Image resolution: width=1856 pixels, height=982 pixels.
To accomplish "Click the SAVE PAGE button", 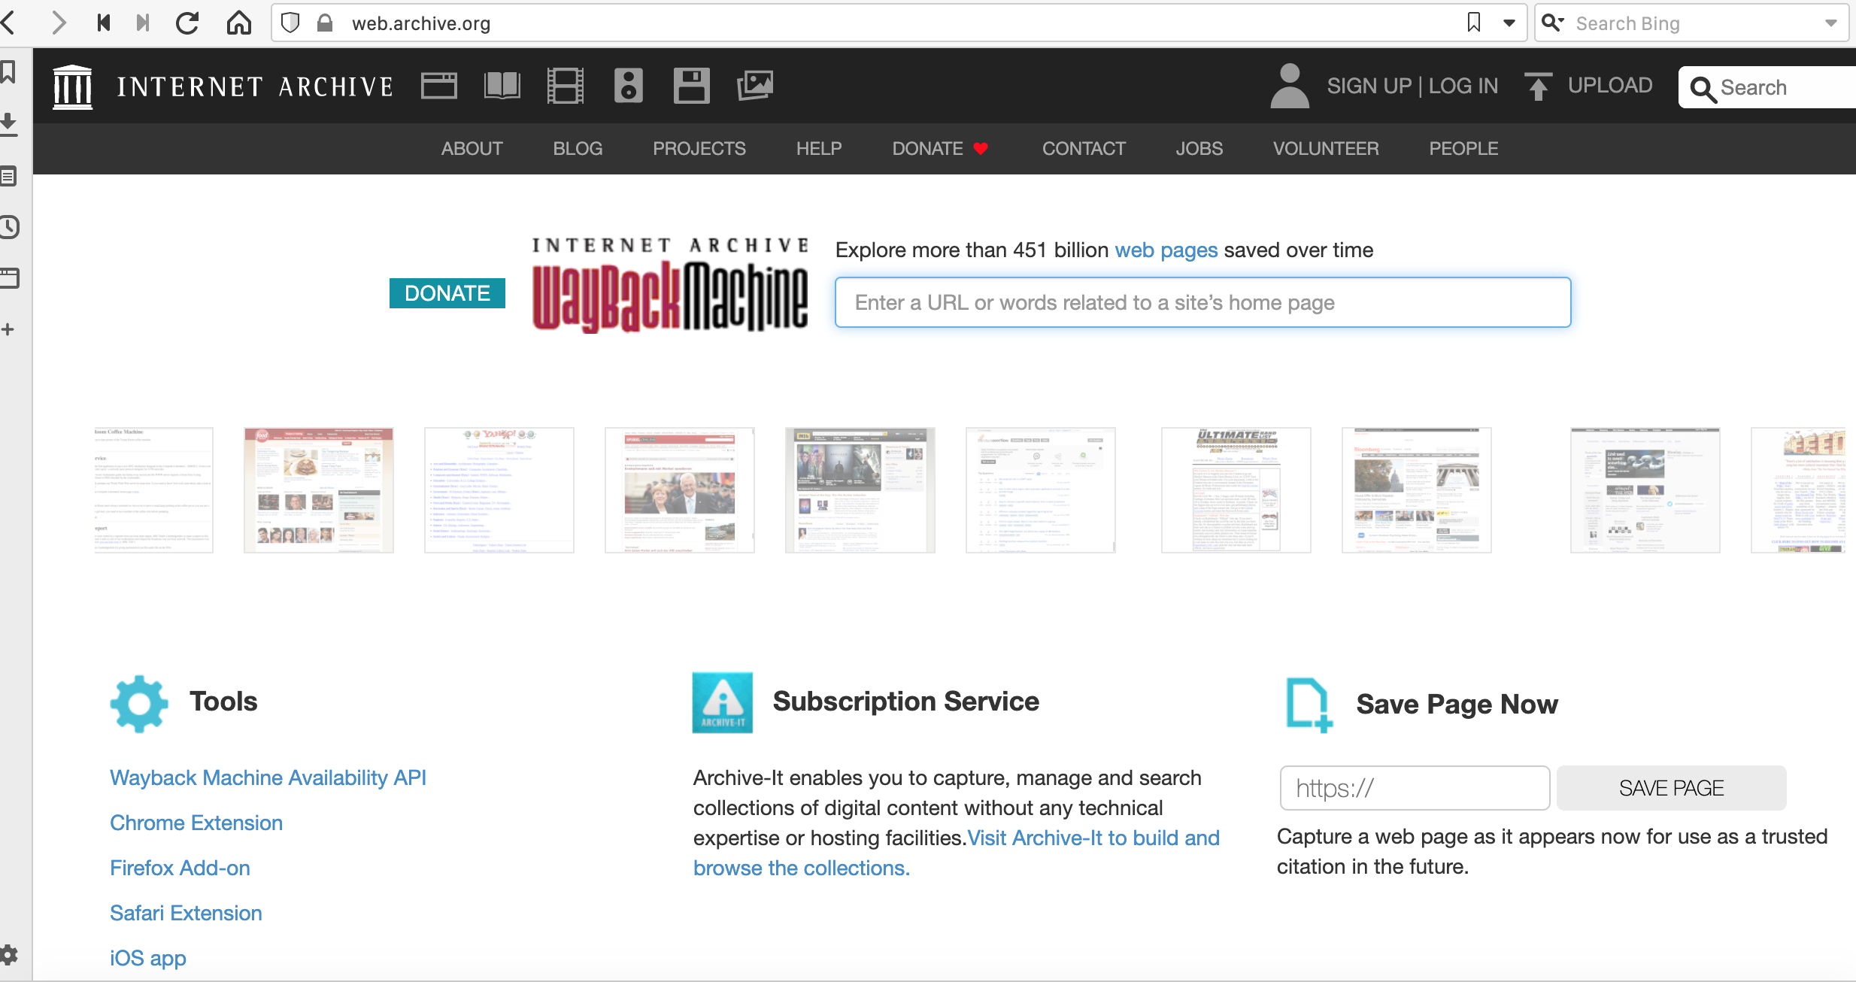I will point(1671,788).
